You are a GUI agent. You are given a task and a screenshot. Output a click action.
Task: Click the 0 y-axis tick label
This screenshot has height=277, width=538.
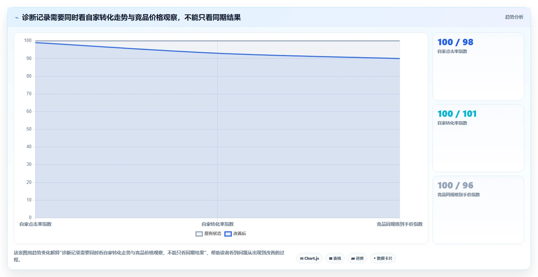[x=30, y=218]
